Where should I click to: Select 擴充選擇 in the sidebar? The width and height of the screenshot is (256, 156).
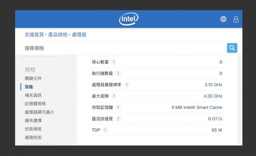(x=33, y=120)
